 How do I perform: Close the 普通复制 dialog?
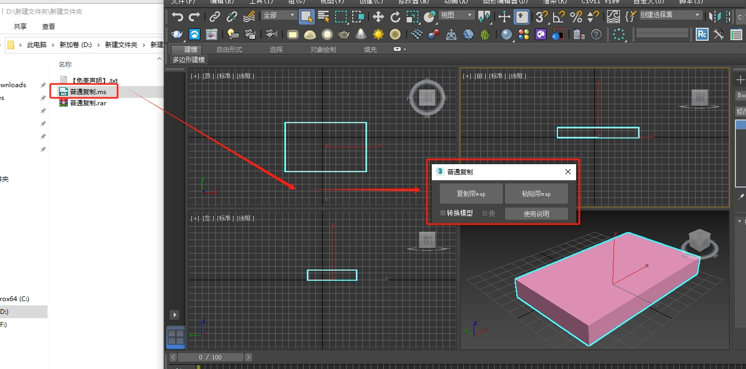tap(568, 172)
